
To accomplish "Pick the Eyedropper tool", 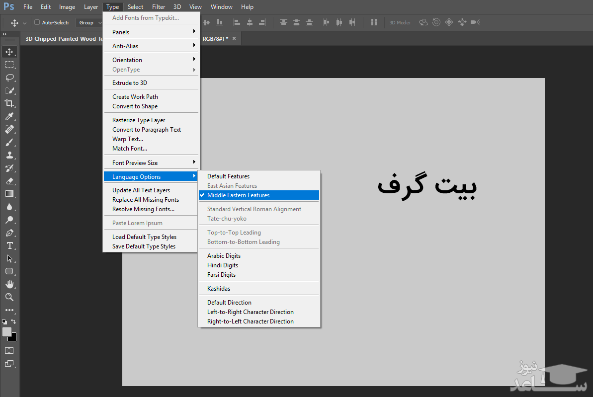I will [9, 116].
